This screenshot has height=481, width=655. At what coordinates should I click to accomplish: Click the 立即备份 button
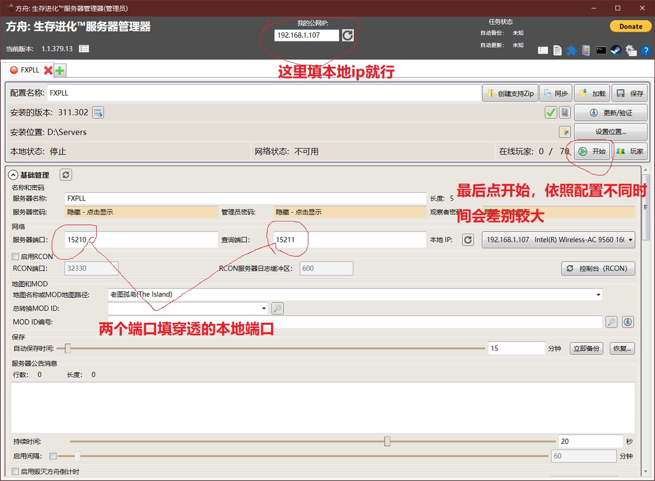click(588, 348)
